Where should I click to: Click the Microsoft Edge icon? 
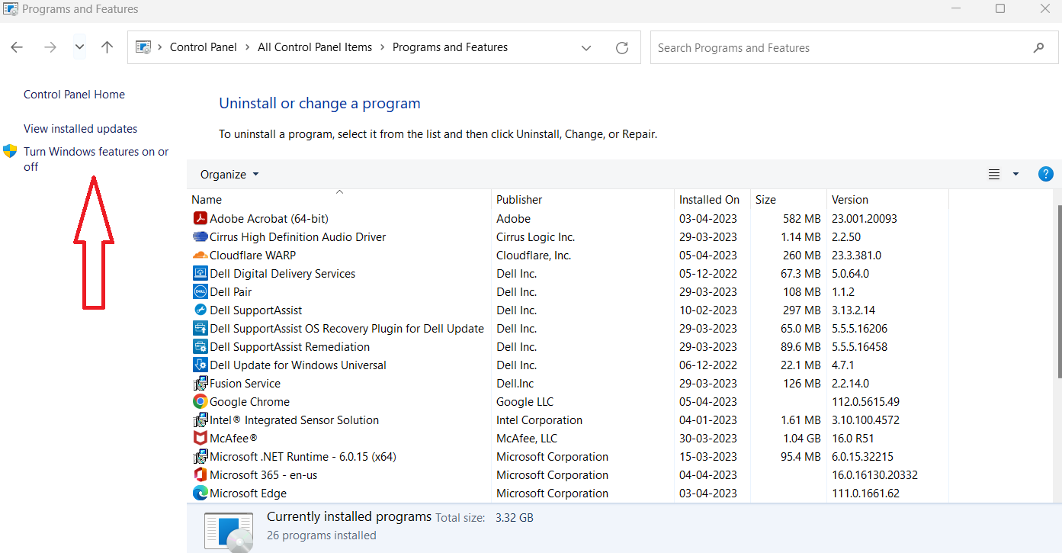(x=201, y=494)
